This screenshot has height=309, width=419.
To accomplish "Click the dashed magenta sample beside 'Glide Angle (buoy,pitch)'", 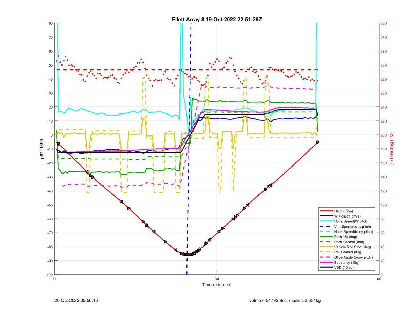I will pyautogui.click(x=326, y=257).
